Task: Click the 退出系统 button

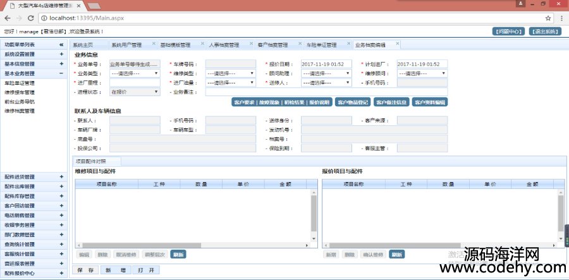Action: click(x=545, y=31)
